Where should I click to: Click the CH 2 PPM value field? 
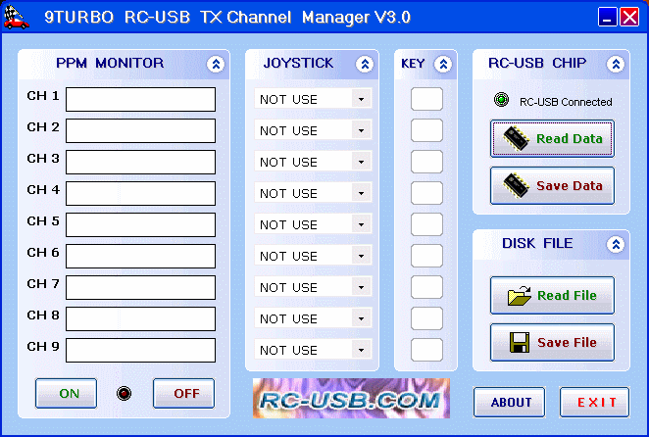(x=141, y=130)
